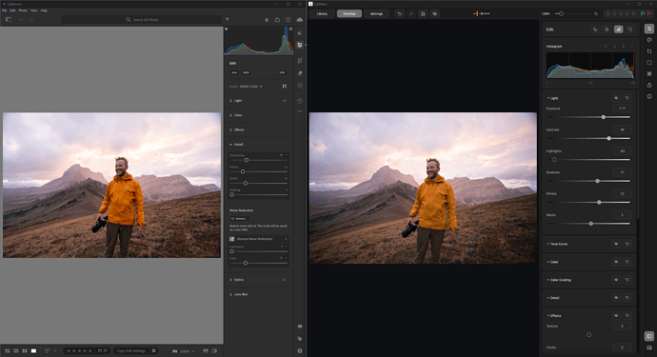Expand the Optics section in Lightroom
Screen dimensions: 657x357
237,280
